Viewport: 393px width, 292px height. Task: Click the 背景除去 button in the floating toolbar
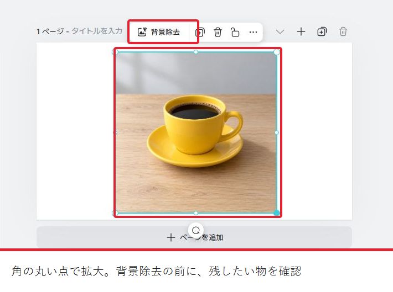(x=159, y=32)
